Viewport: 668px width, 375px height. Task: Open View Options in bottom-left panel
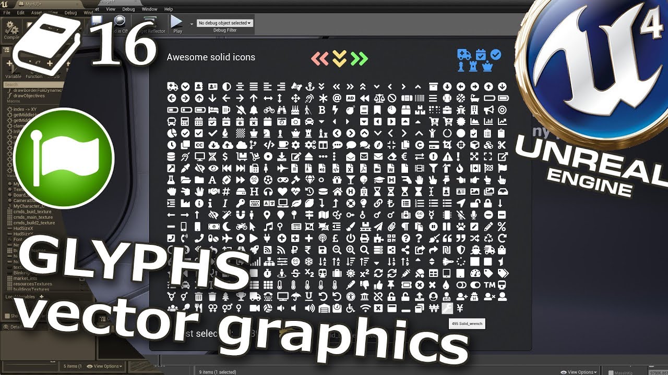click(105, 366)
